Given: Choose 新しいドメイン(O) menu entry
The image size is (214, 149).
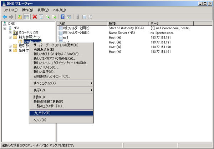Looking at the screenshot, I should tap(61, 68).
